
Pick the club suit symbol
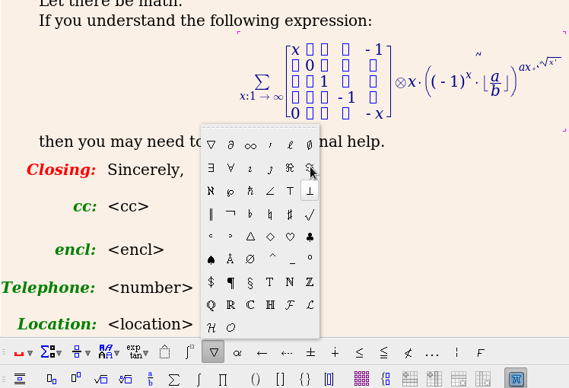point(310,237)
